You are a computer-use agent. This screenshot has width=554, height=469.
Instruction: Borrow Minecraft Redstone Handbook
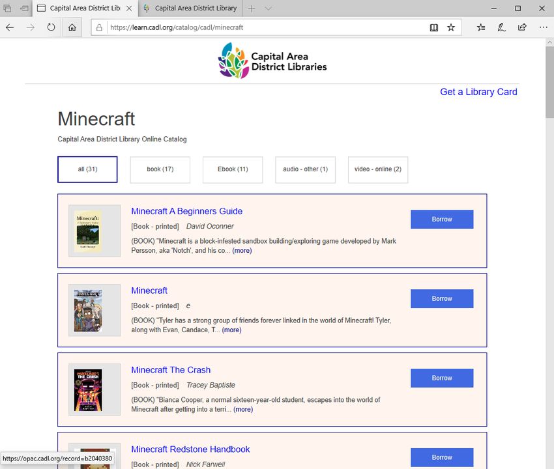pyautogui.click(x=442, y=458)
